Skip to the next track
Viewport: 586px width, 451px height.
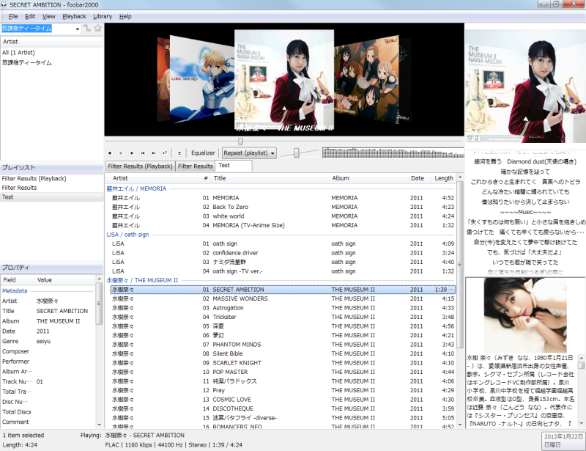point(154,153)
